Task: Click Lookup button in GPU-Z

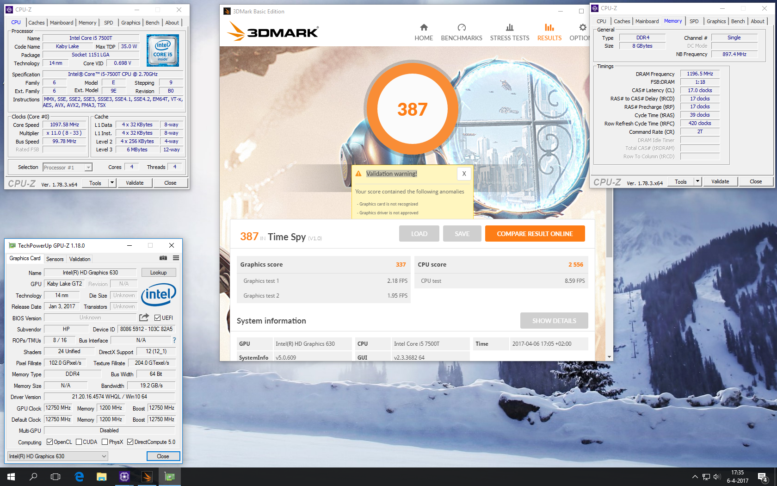Action: [x=158, y=273]
